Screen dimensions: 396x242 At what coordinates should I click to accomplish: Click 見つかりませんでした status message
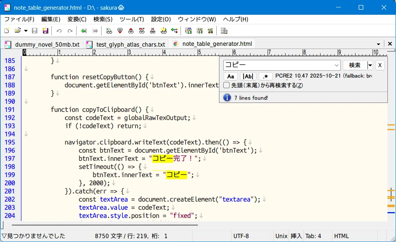pos(33,236)
